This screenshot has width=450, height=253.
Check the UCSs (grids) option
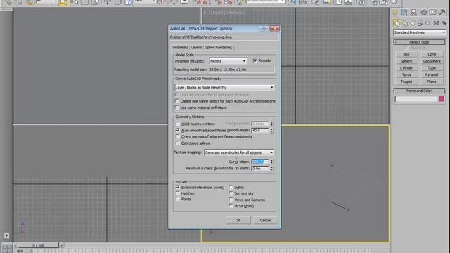click(x=231, y=206)
